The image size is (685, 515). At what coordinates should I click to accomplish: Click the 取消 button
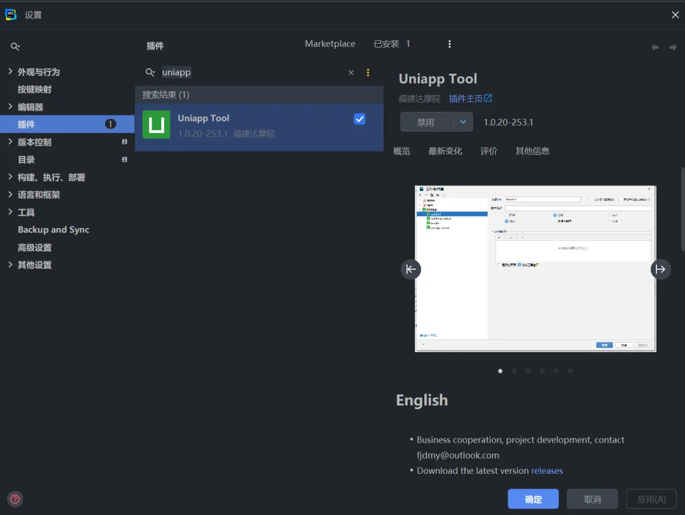592,499
